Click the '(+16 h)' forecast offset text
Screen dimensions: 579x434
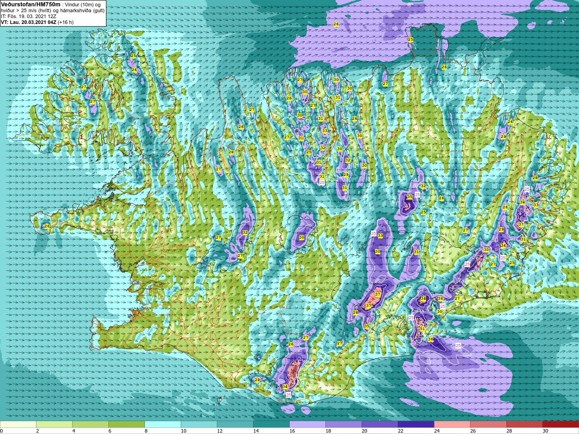66,22
